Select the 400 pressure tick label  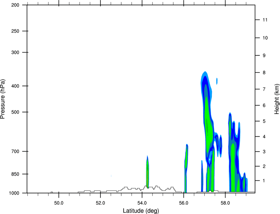click(15, 86)
